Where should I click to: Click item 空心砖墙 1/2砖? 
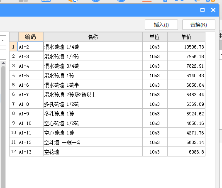pos(93,123)
